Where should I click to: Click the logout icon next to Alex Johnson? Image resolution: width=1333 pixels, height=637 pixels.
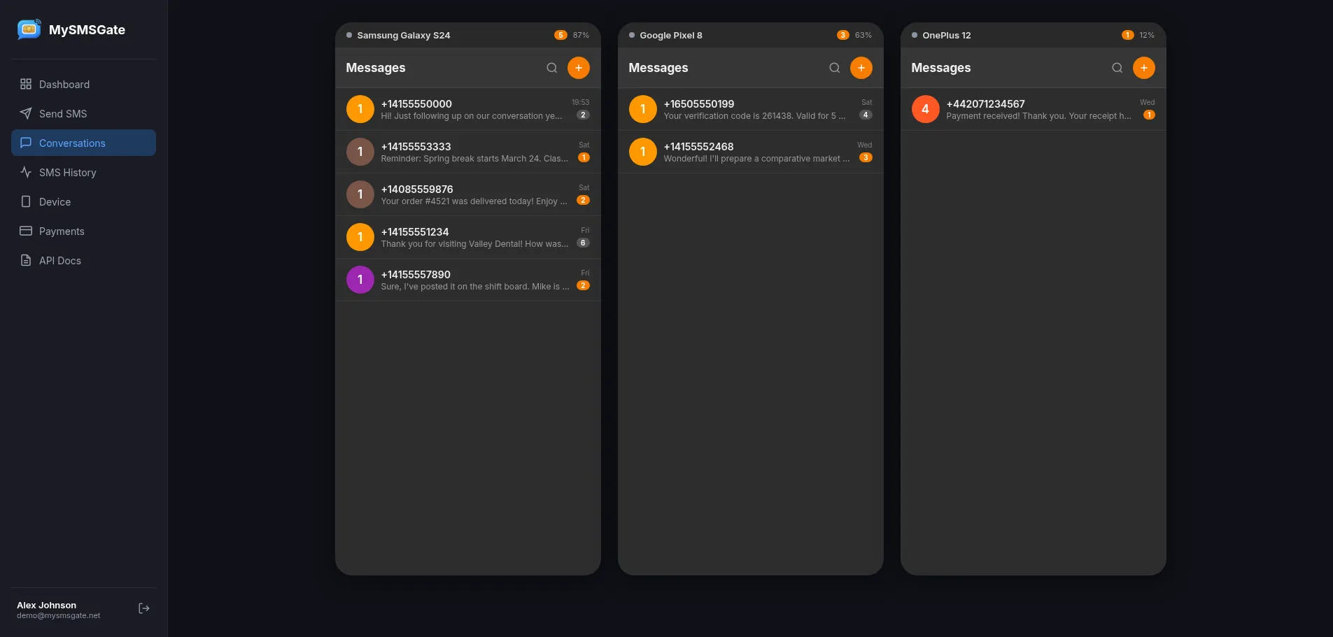[x=144, y=608]
